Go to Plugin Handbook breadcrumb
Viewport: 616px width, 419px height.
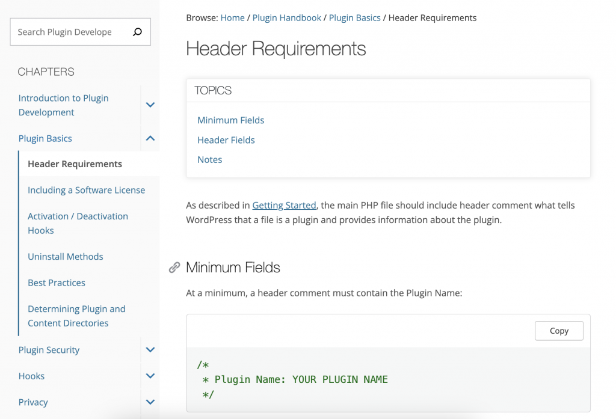coord(287,18)
